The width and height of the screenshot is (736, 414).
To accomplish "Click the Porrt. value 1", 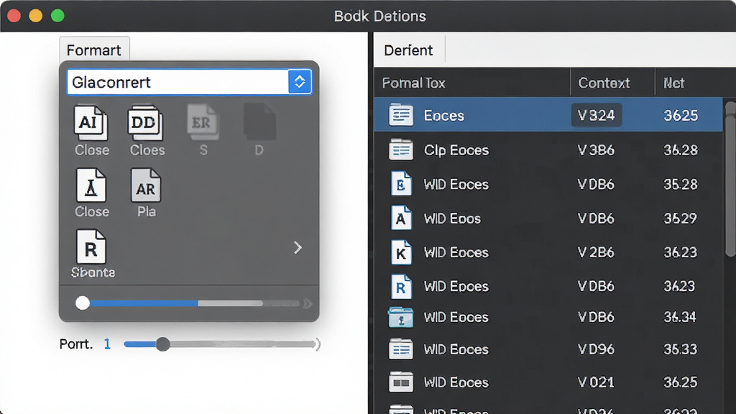I will [x=107, y=344].
